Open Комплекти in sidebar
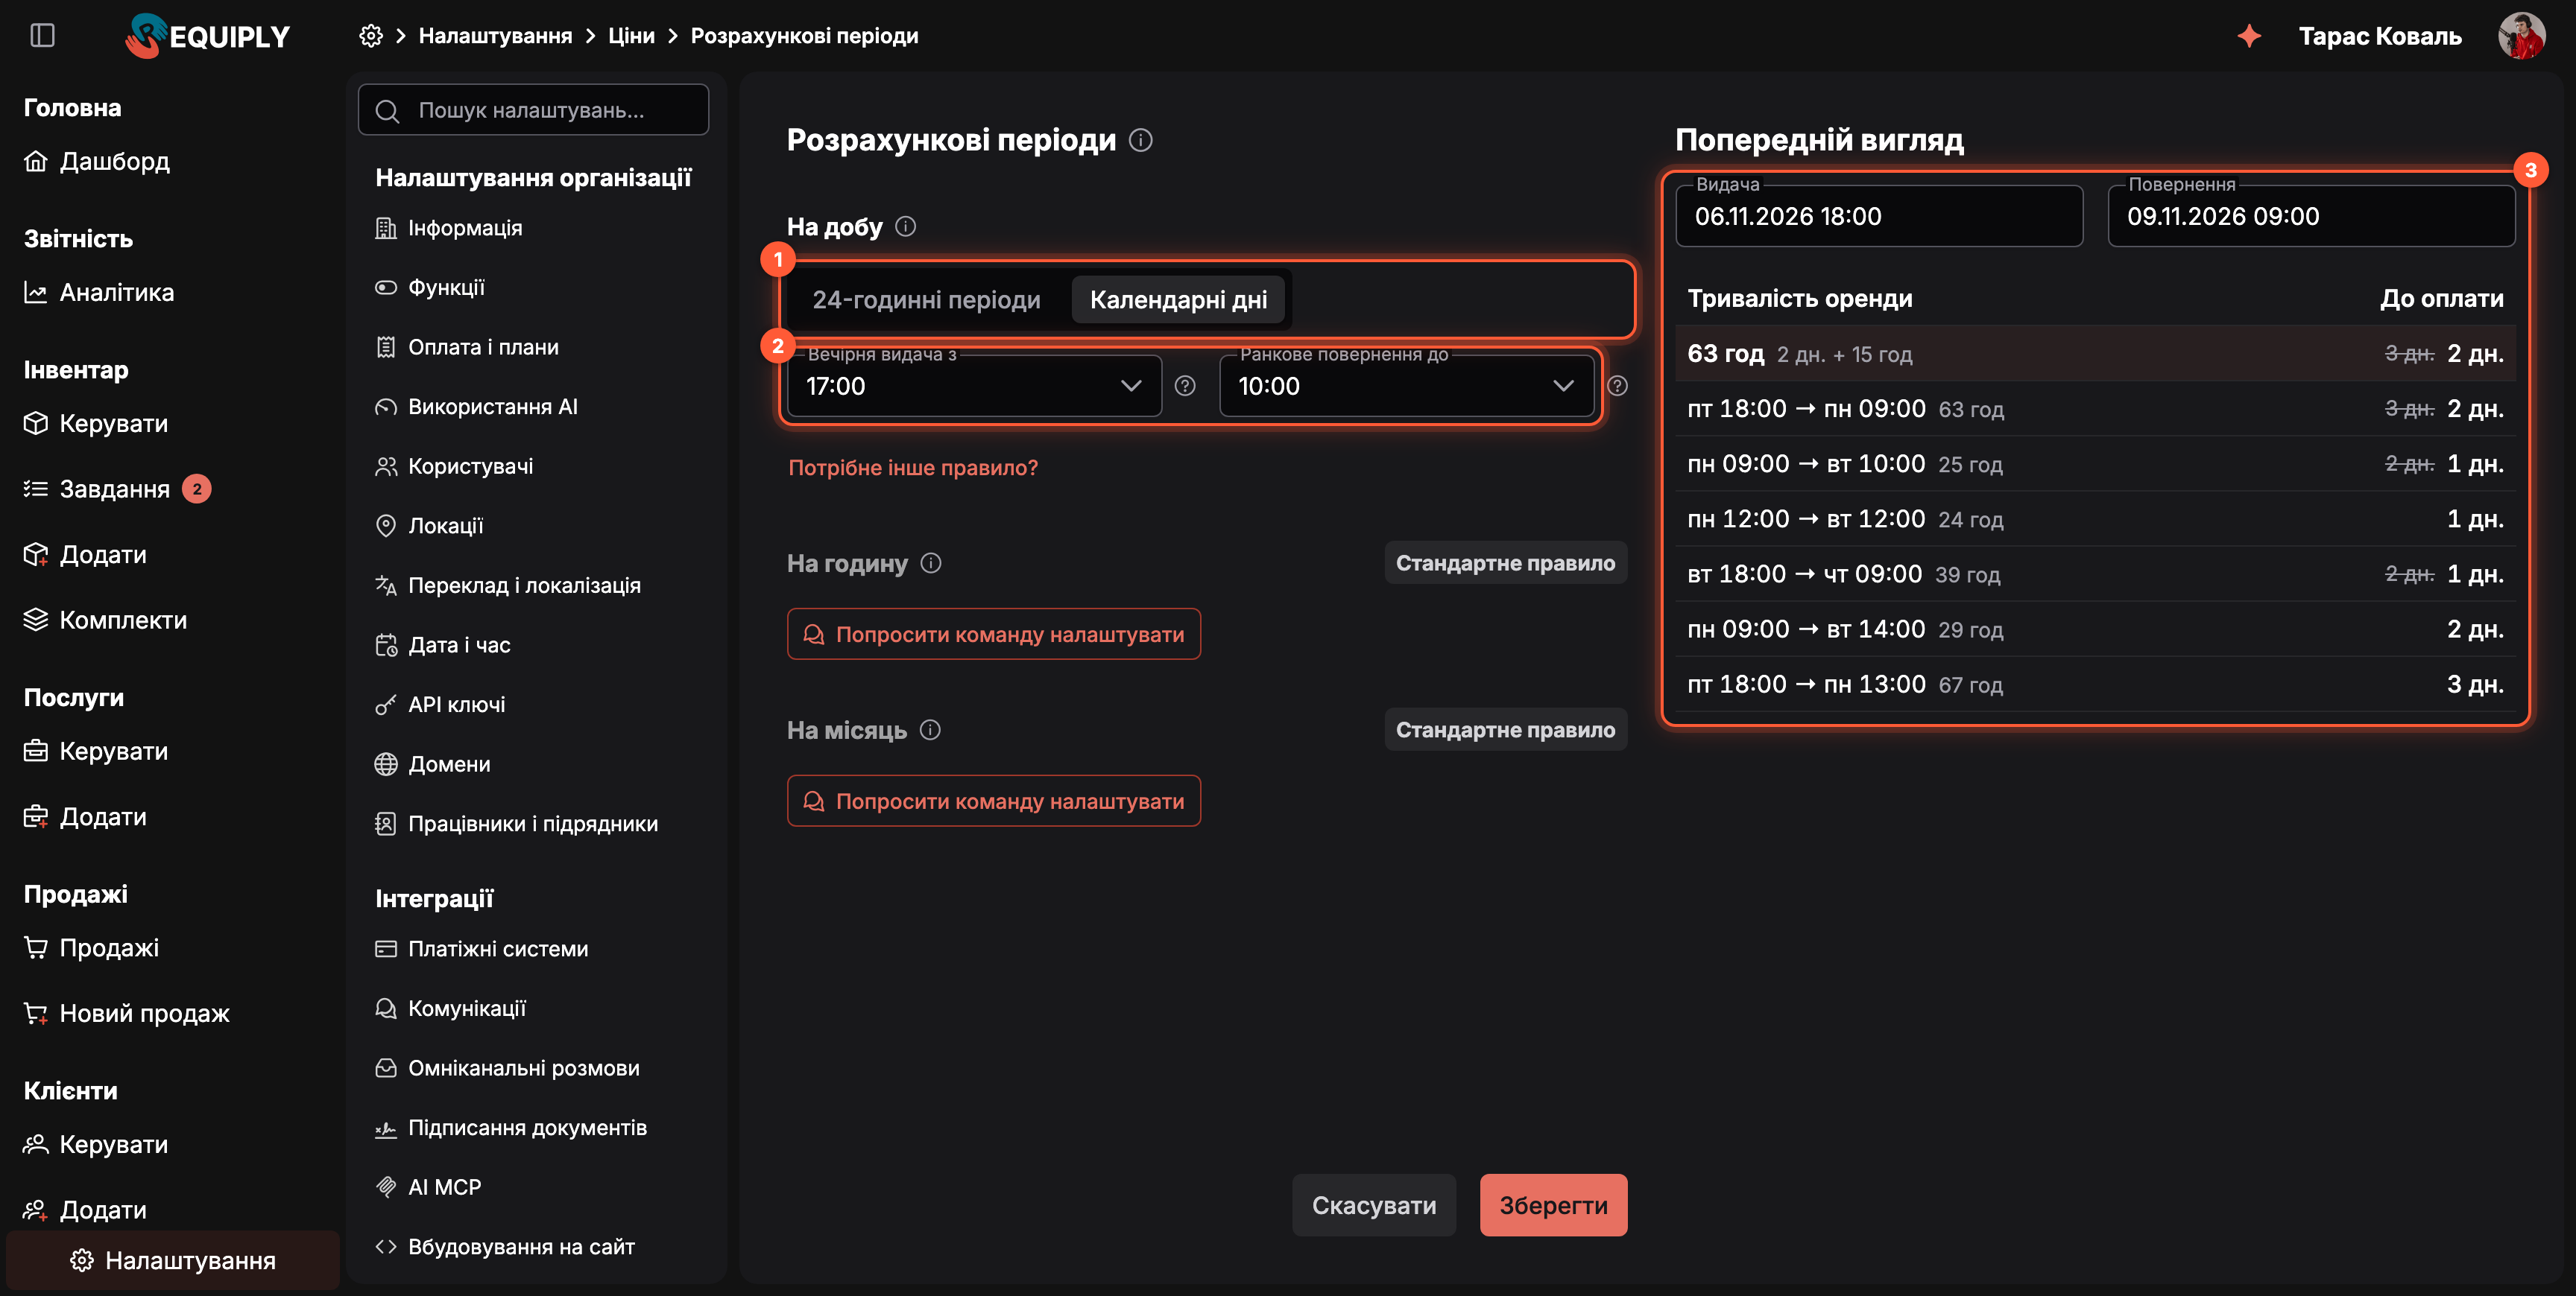This screenshot has width=2576, height=1296. click(105, 620)
